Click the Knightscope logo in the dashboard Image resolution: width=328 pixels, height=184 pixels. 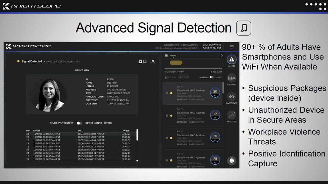click(28, 46)
